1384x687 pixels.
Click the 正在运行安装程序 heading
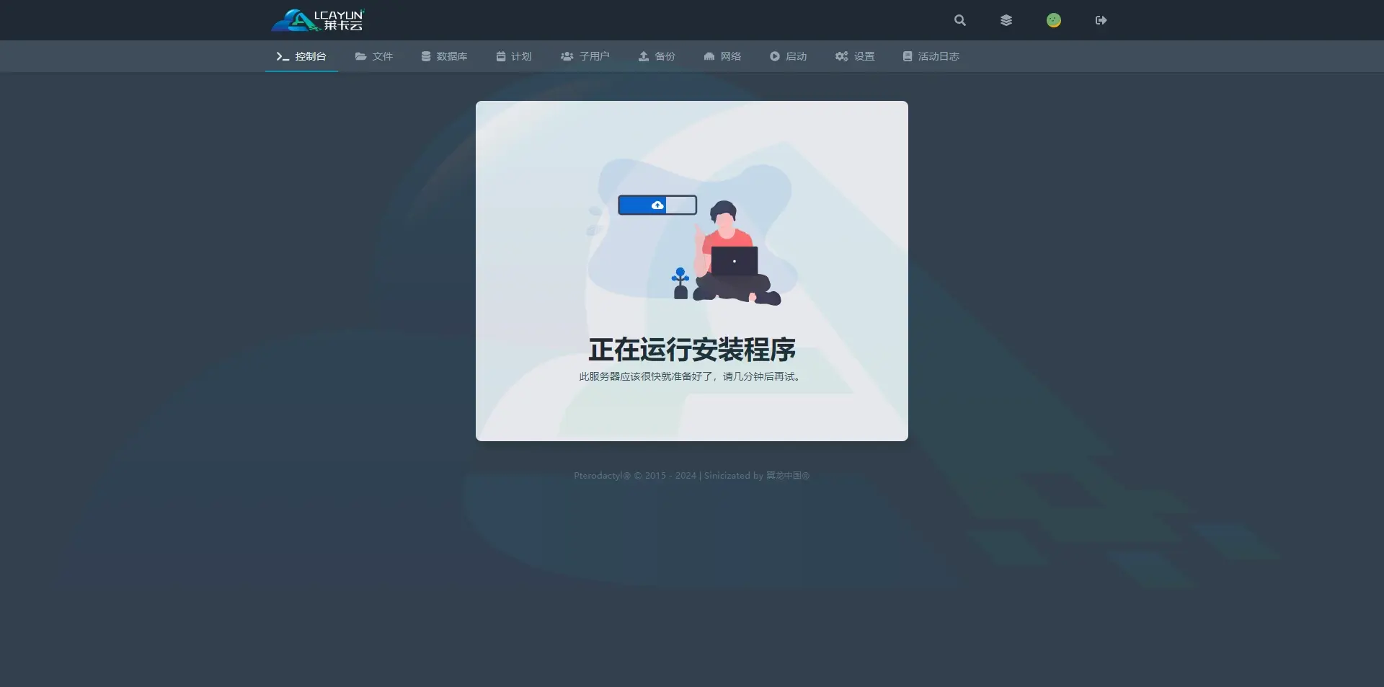point(692,350)
